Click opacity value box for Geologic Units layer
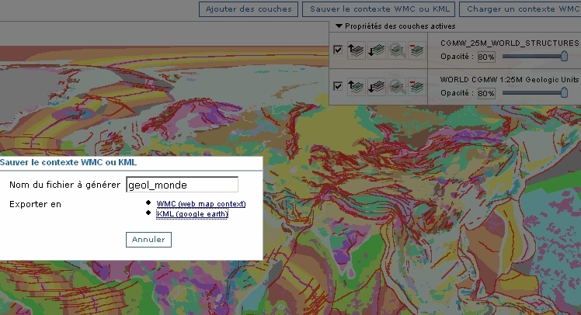This screenshot has width=581, height=315. coord(486,93)
